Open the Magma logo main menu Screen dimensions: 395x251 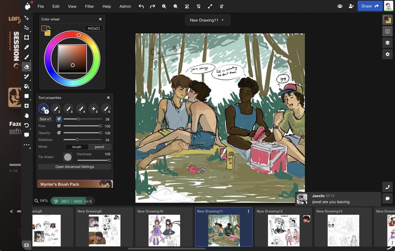point(28,6)
